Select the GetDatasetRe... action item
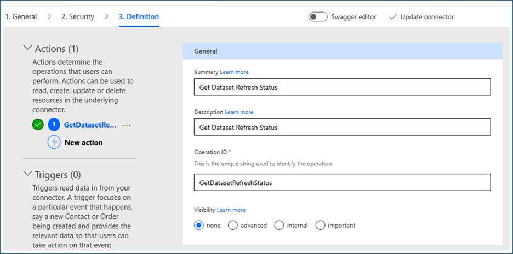This screenshot has height=254, width=513. [x=90, y=125]
